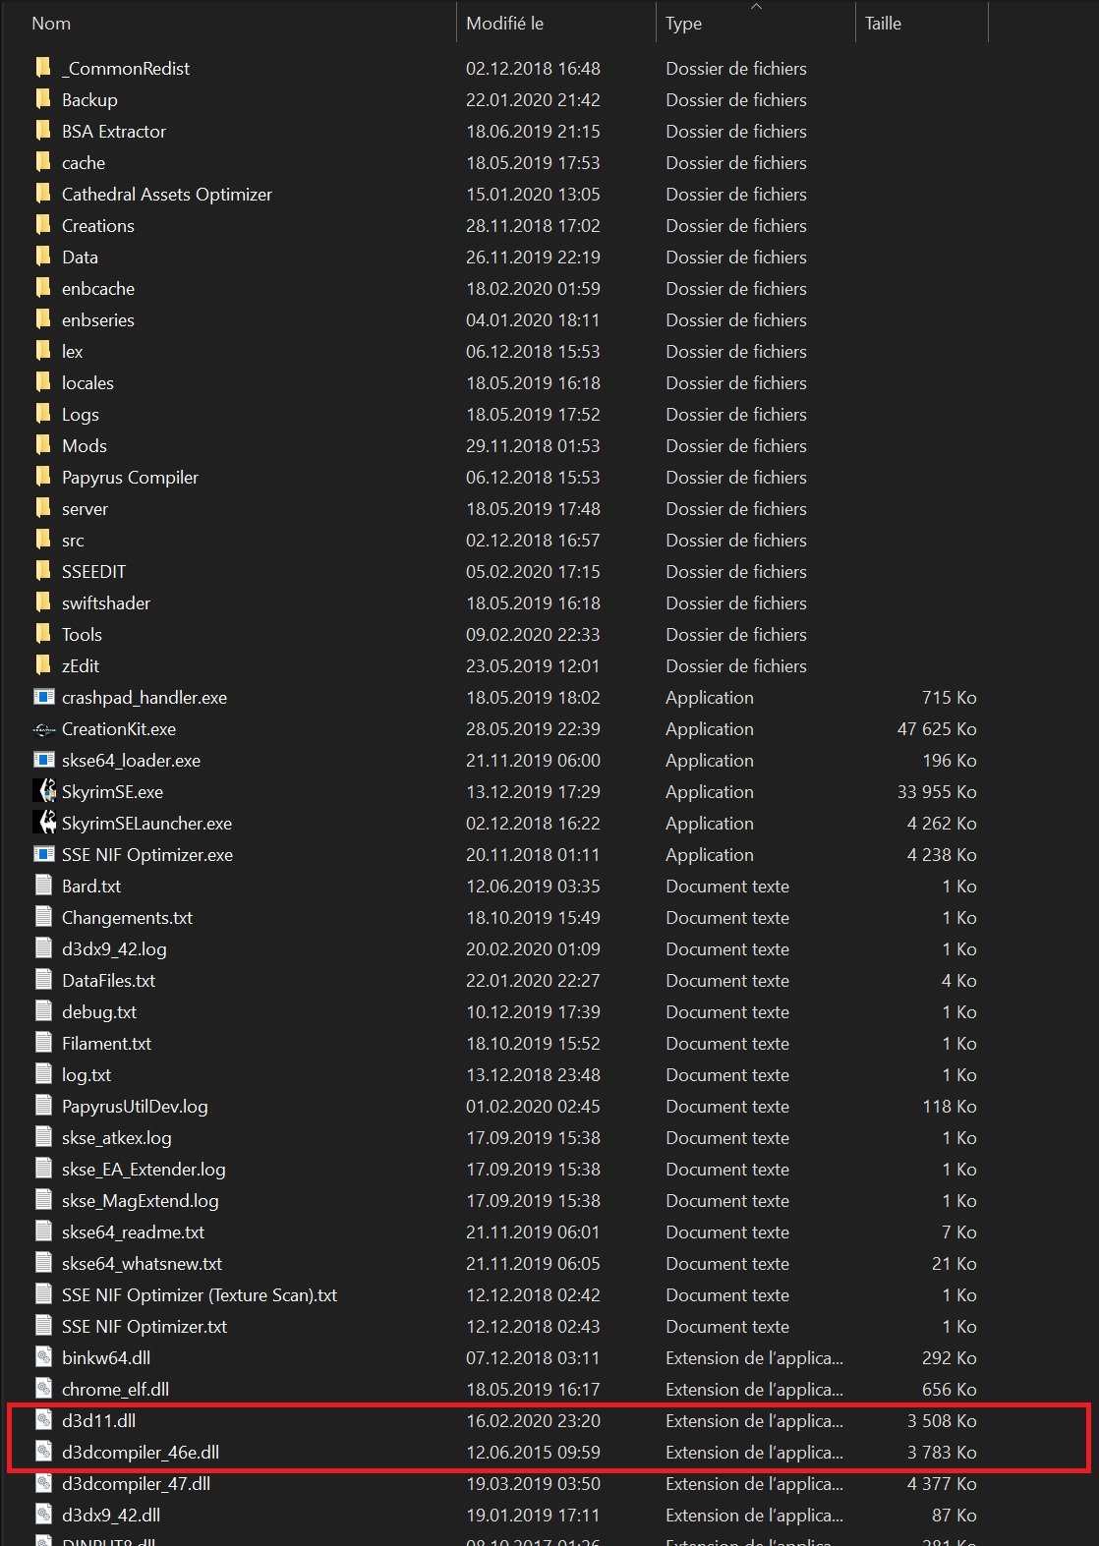1099x1546 pixels.
Task: Select the server folder name
Action: 85,508
